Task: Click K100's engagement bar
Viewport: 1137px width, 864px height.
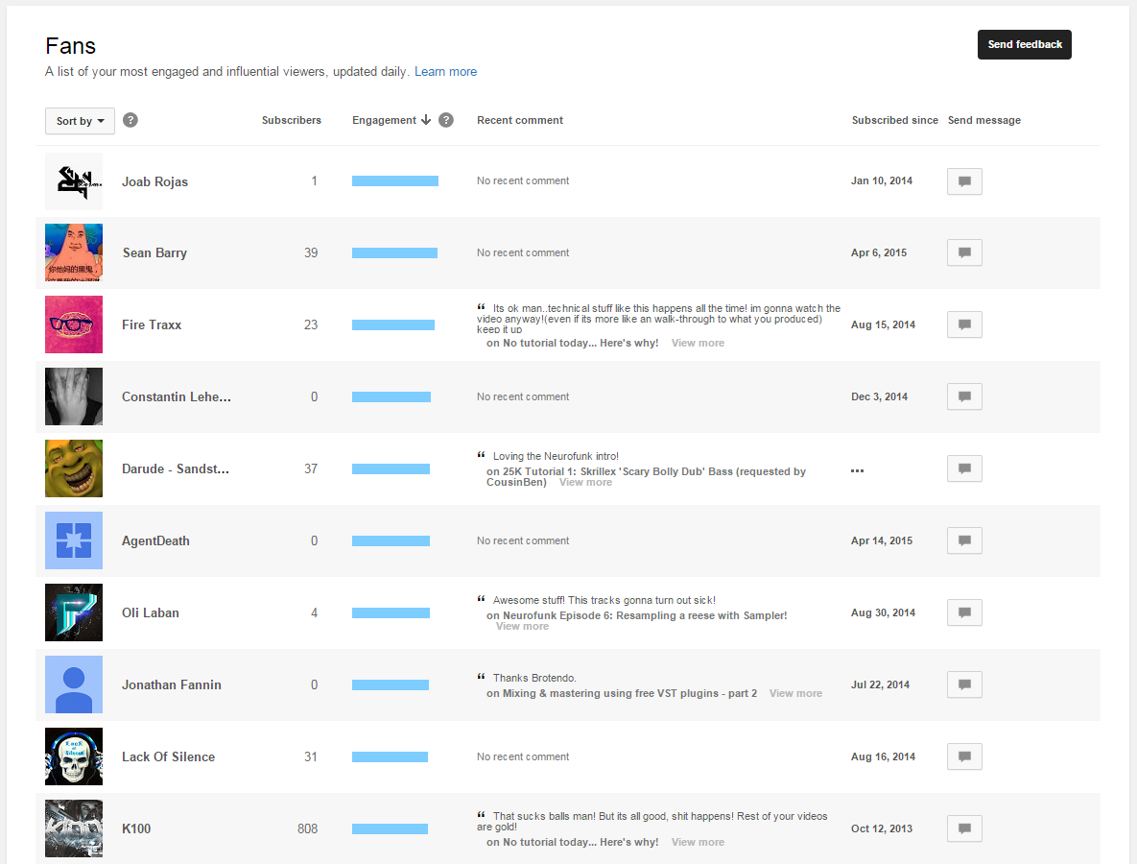Action: [x=391, y=828]
